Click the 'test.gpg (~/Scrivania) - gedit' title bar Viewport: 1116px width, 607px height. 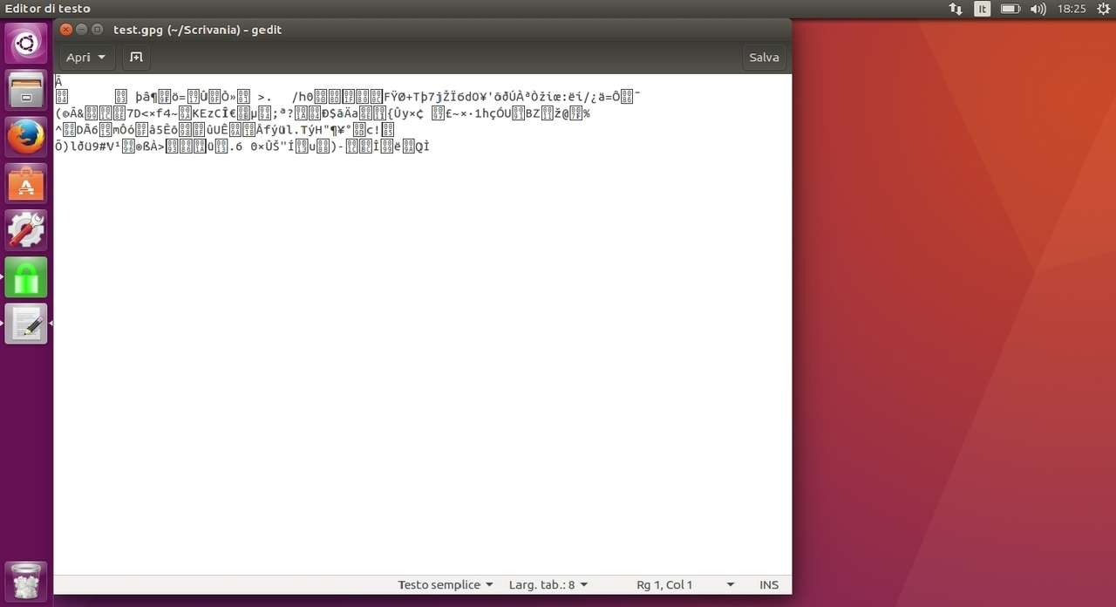(197, 30)
